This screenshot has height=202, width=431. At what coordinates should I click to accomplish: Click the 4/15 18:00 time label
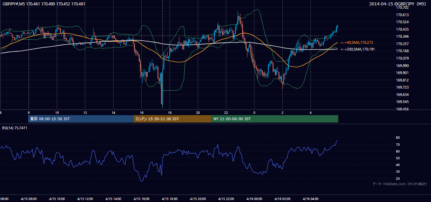tap(170, 199)
